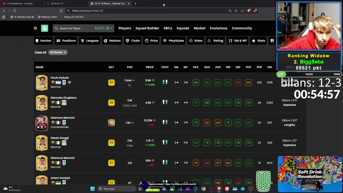The width and height of the screenshot is (343, 193).
Task: Click Clear All filters link
Action: (x=40, y=52)
